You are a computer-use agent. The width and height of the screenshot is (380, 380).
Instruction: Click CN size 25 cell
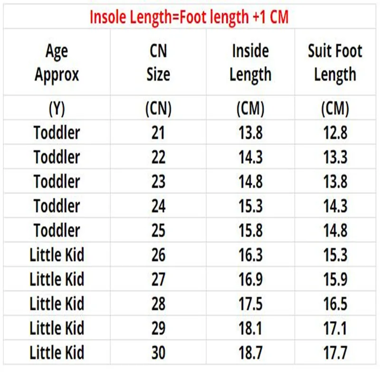coord(158,231)
